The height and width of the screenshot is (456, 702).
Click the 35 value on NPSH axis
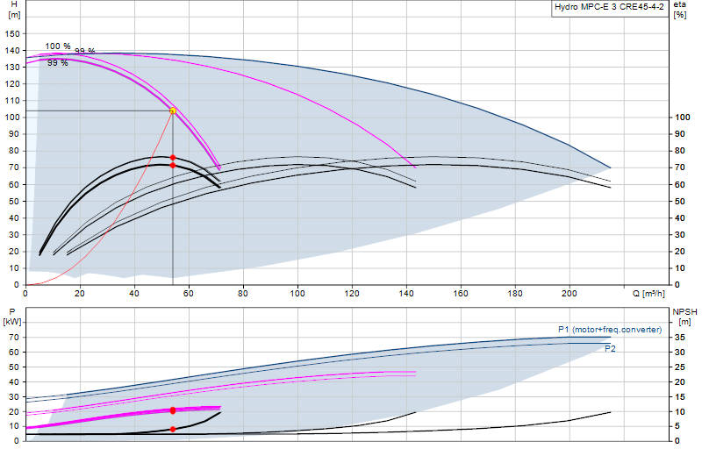(x=679, y=338)
